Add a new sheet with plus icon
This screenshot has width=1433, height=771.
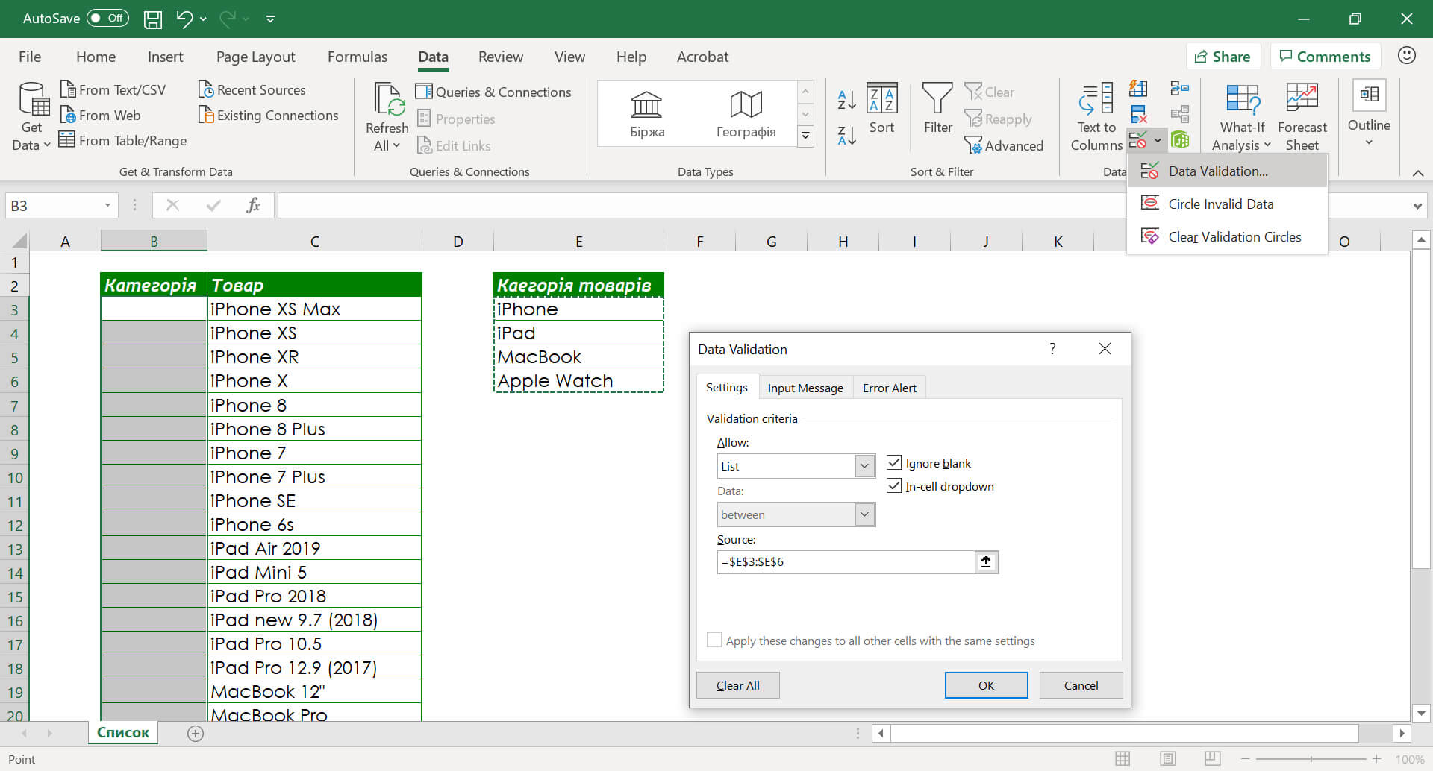[x=196, y=734]
